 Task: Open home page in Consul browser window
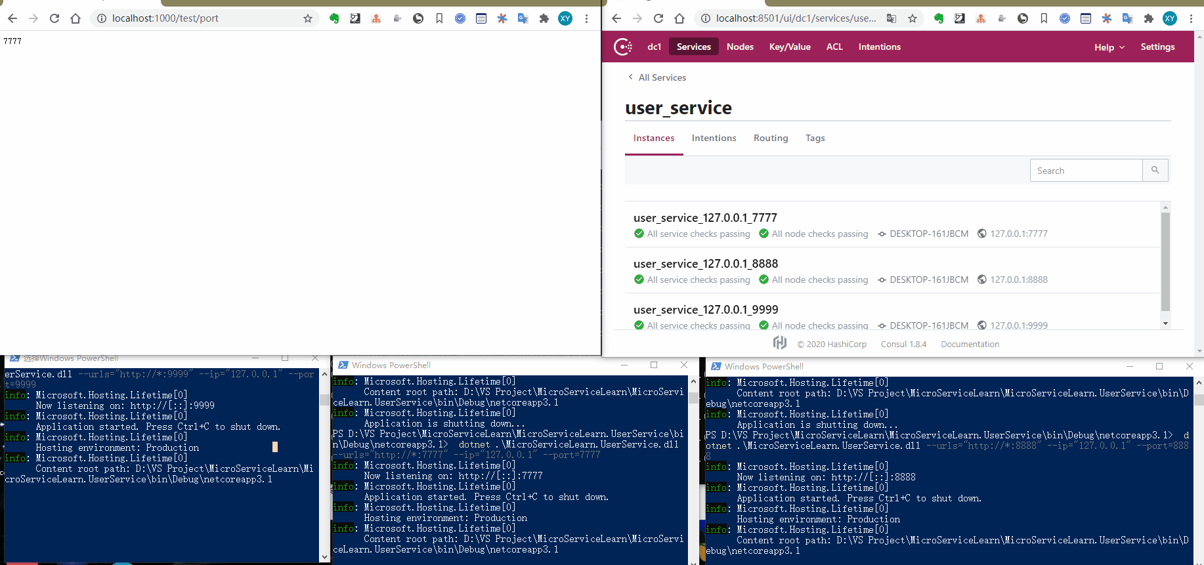[x=679, y=18]
